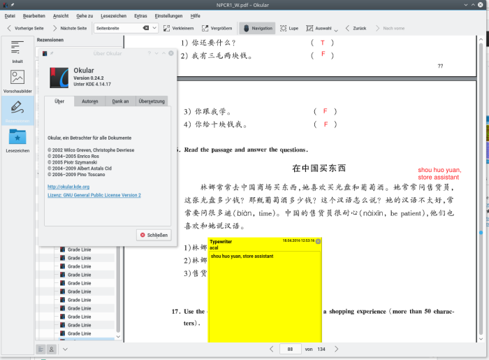Switch to the Autoren tab
This screenshot has height=360, width=489.
tap(90, 101)
